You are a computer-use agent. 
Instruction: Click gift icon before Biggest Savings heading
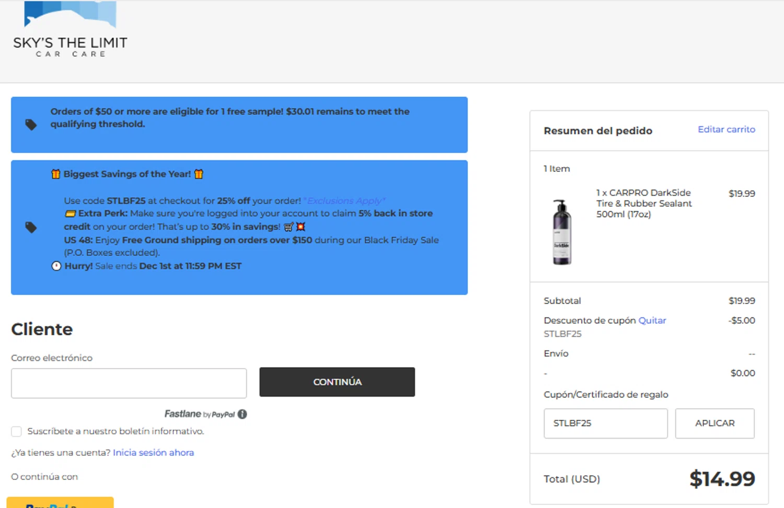[x=55, y=174]
